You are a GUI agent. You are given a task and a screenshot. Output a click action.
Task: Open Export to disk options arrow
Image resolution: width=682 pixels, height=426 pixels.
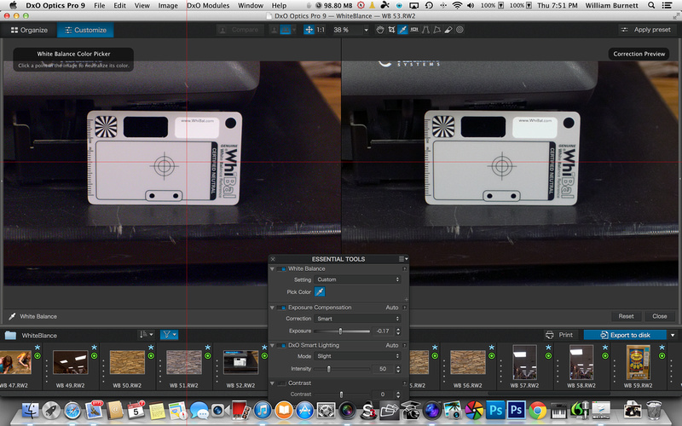click(673, 335)
